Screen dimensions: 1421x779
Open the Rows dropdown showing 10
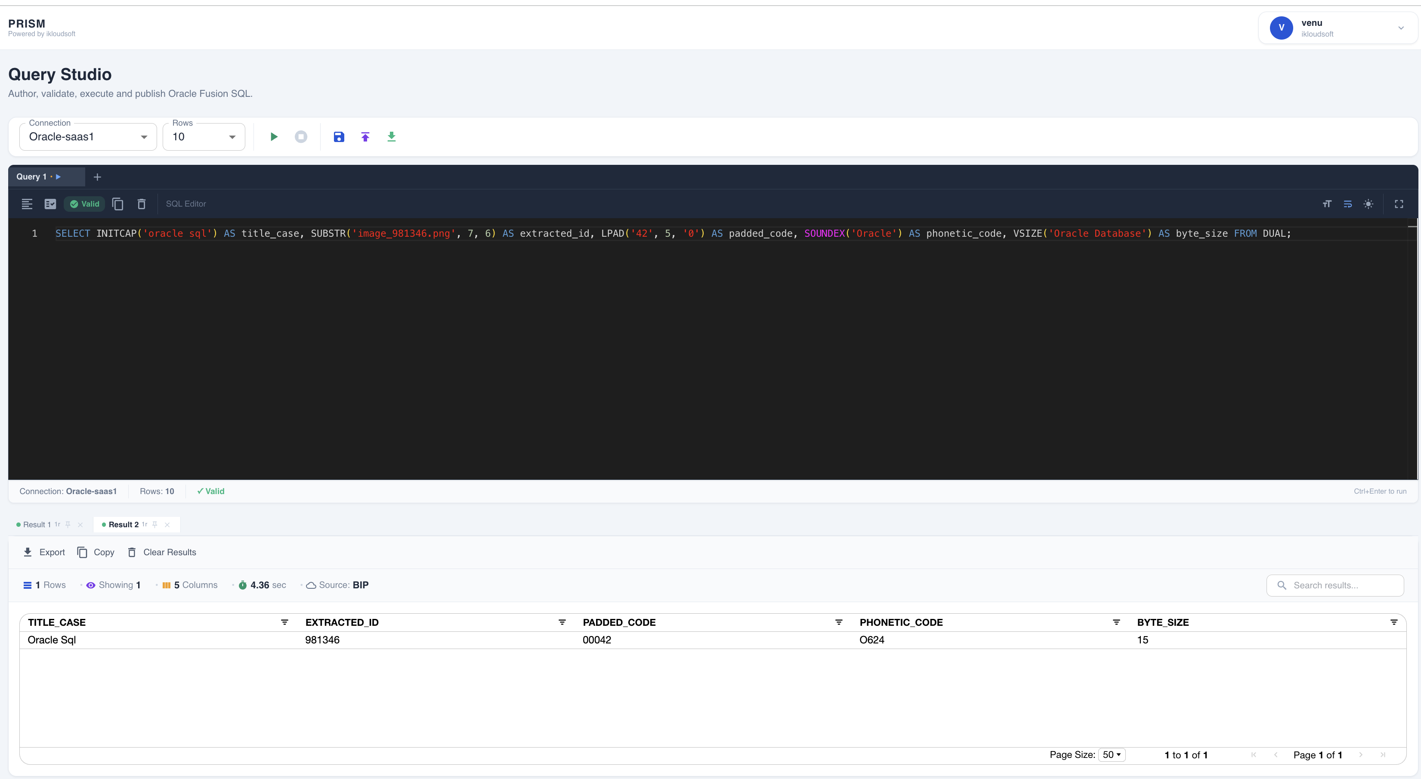204,137
